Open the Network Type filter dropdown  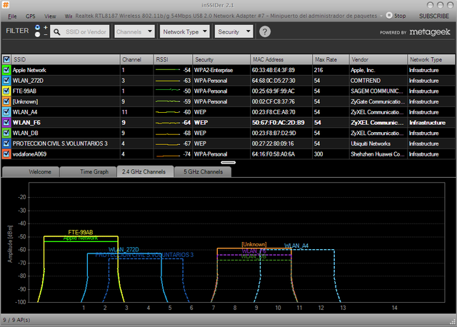(184, 31)
